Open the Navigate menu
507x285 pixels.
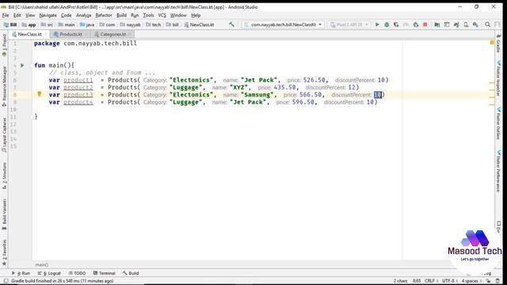coord(48,15)
